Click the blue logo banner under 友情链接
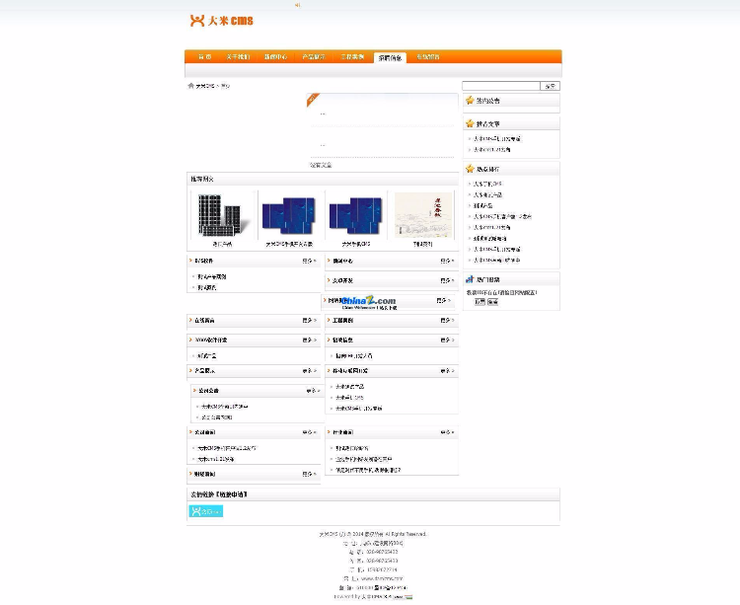 206,511
